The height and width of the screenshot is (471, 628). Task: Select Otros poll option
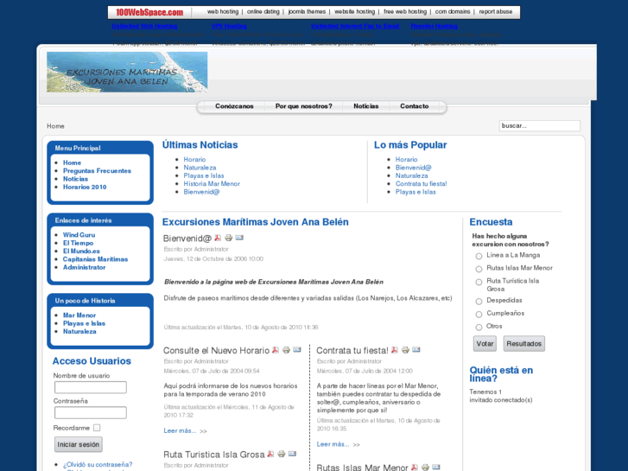click(x=479, y=327)
